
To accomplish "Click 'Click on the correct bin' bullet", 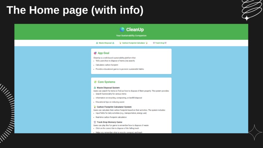I will (117, 128).
